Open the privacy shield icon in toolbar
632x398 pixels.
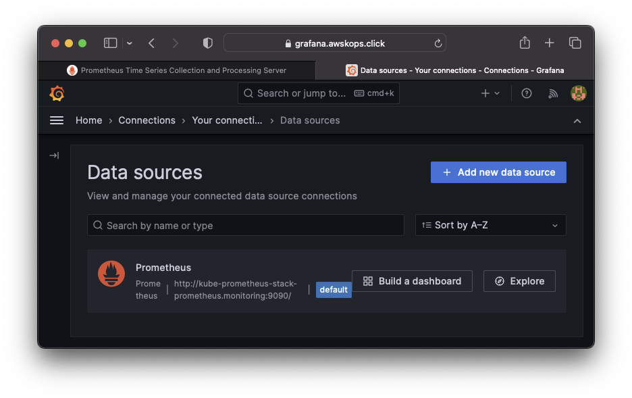207,43
